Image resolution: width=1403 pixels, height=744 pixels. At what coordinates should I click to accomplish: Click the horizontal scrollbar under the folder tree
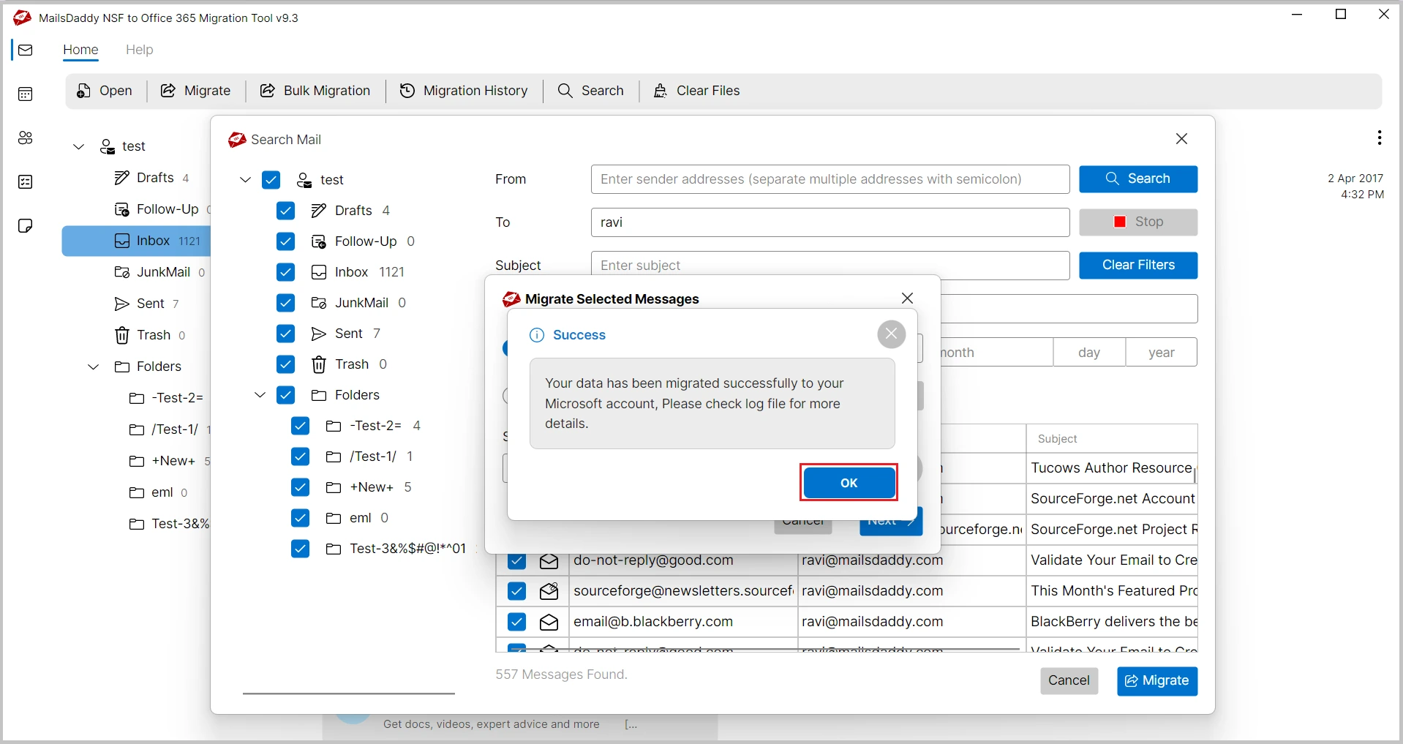[x=349, y=693]
